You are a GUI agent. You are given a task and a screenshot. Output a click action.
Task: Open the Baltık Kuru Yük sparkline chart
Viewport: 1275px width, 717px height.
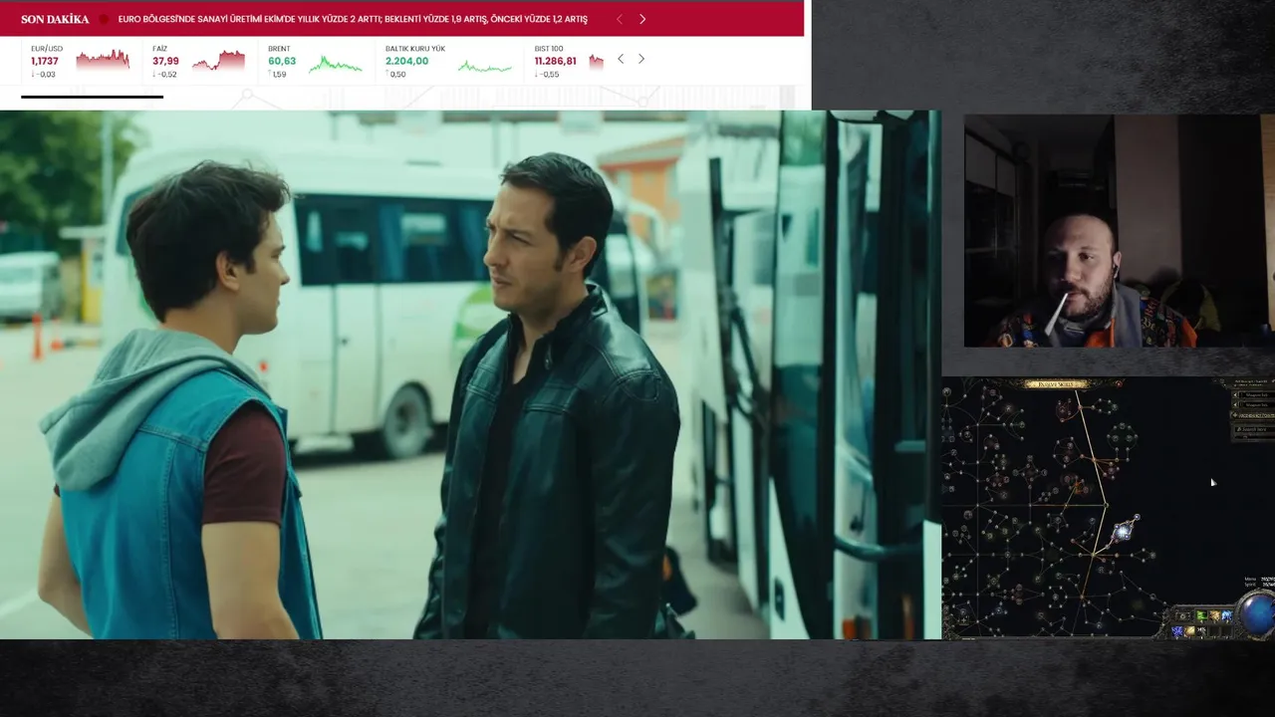click(485, 67)
